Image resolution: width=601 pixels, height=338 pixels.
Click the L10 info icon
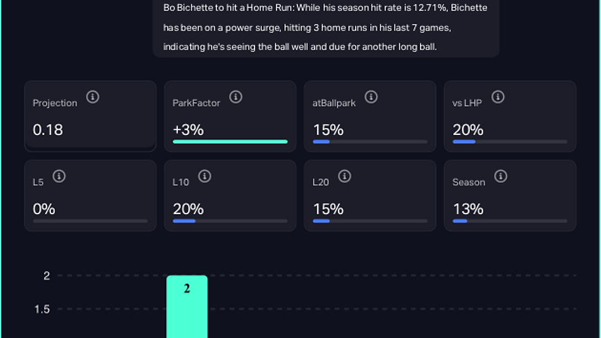pos(205,176)
